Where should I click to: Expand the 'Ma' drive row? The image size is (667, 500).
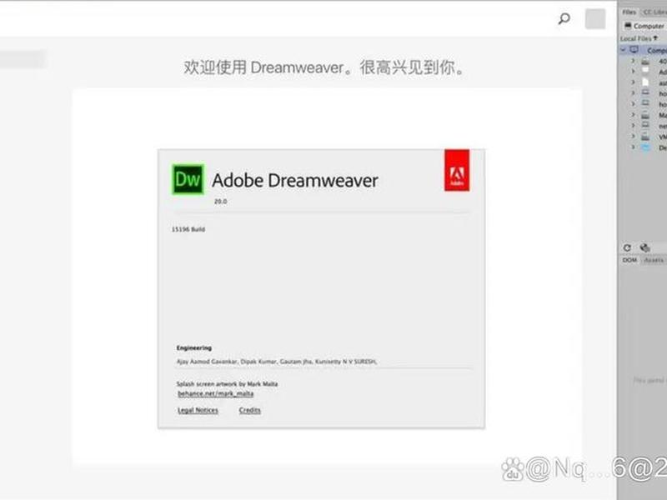[633, 115]
